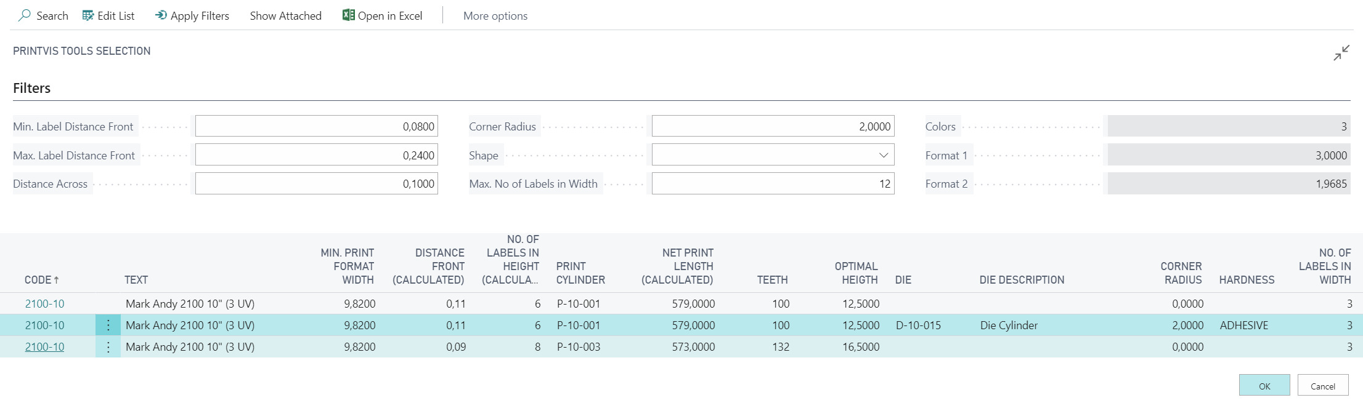The image size is (1363, 411).
Task: Click the Max. No of Labels in Width field
Action: pyautogui.click(x=772, y=183)
